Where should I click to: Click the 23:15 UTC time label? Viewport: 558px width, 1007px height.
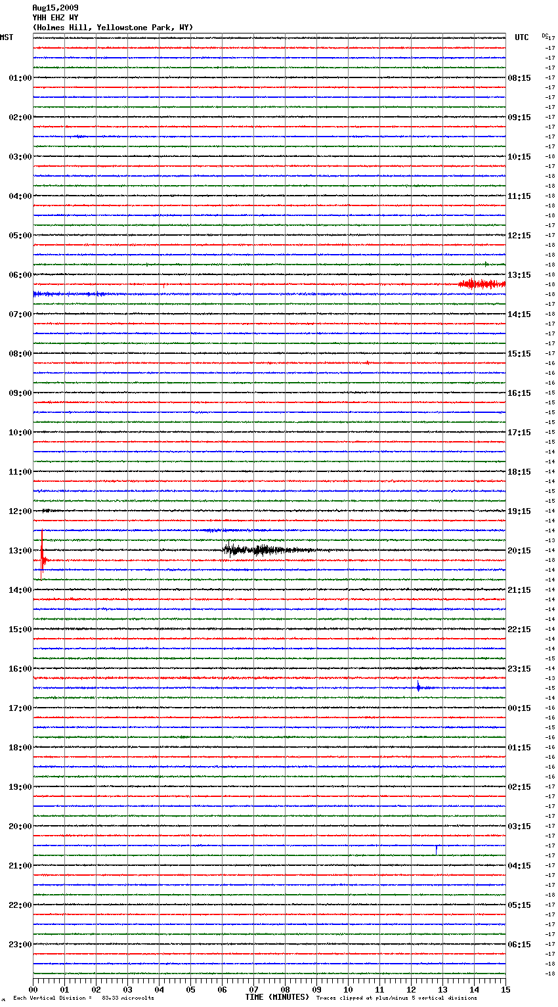coord(519,669)
